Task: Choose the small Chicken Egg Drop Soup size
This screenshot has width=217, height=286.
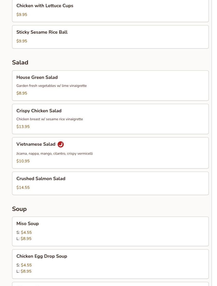Action: (x=24, y=265)
